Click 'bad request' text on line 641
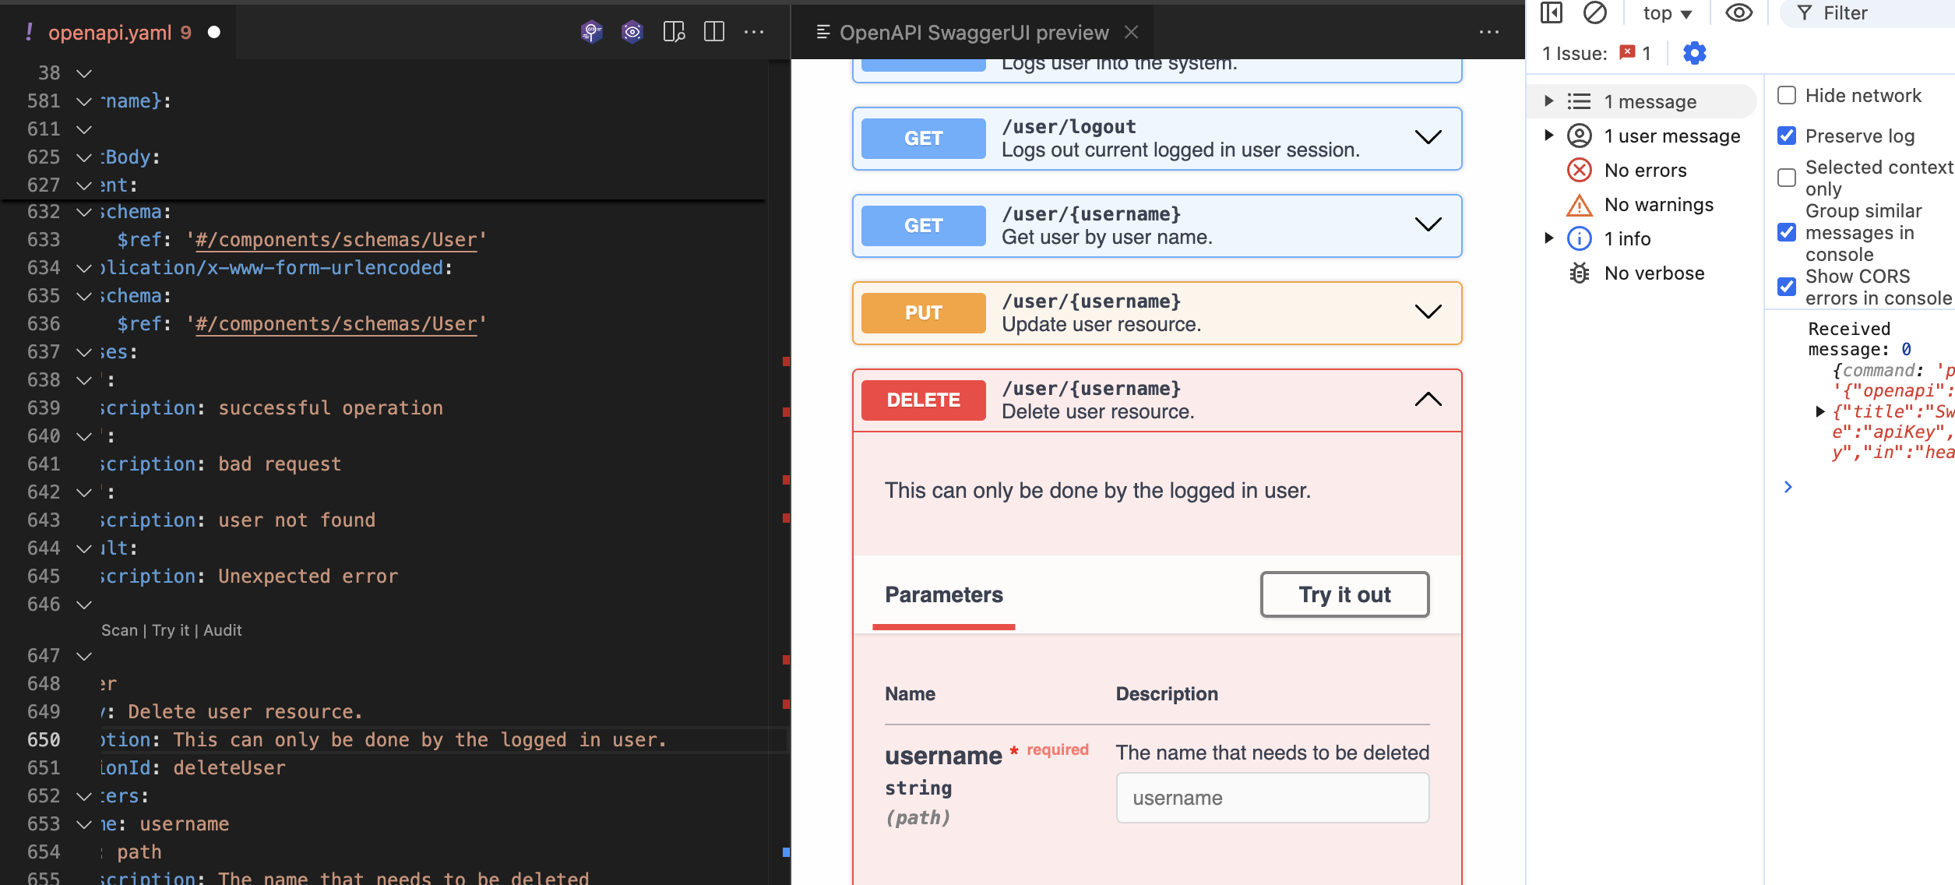The height and width of the screenshot is (885, 1955). (x=280, y=464)
